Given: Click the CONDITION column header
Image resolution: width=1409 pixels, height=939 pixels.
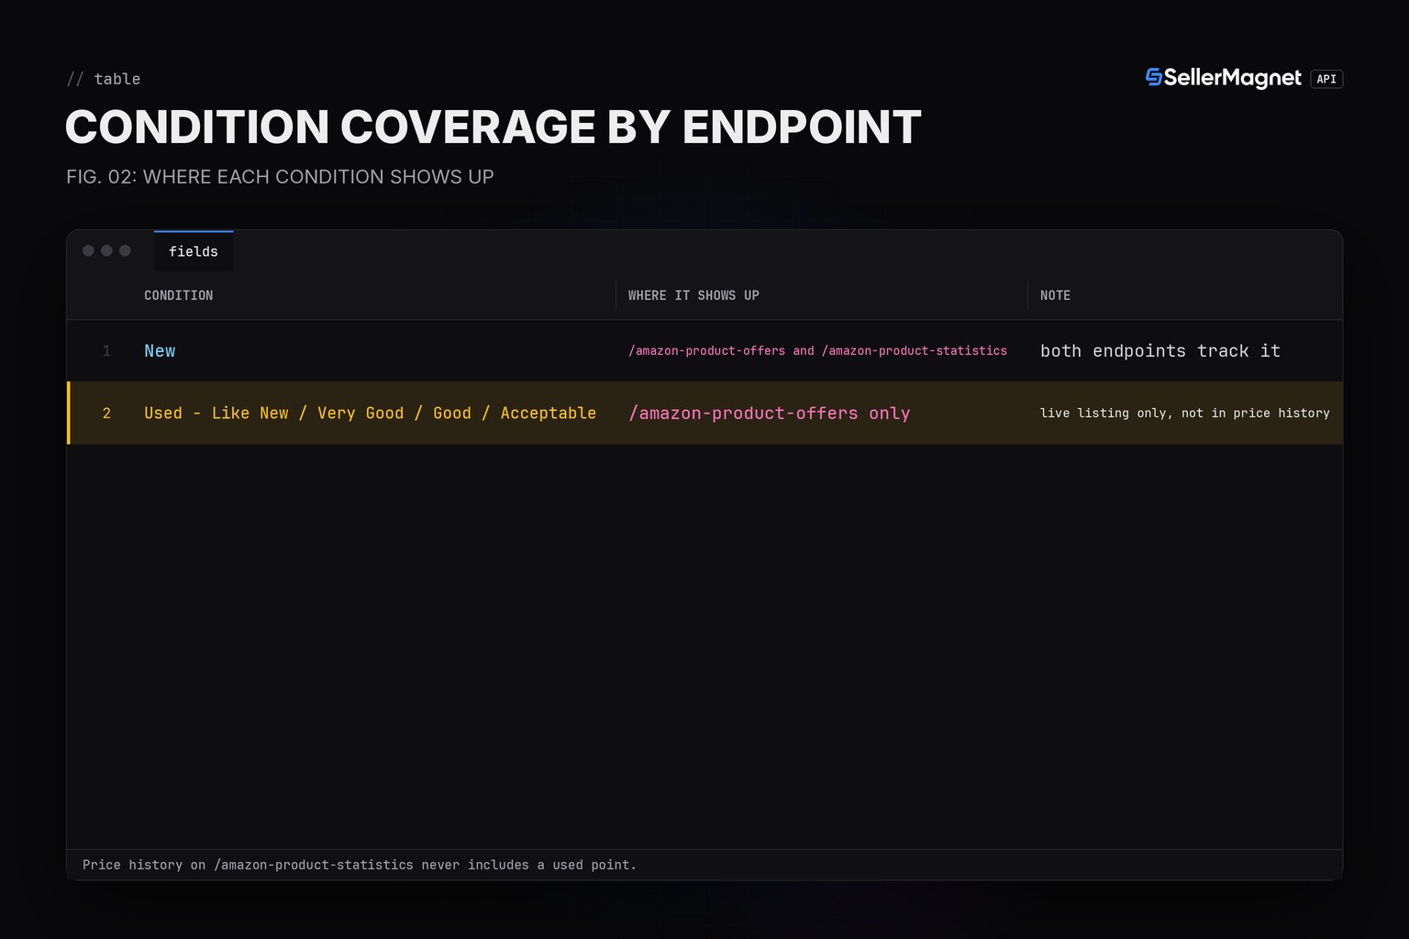Looking at the screenshot, I should click(178, 295).
